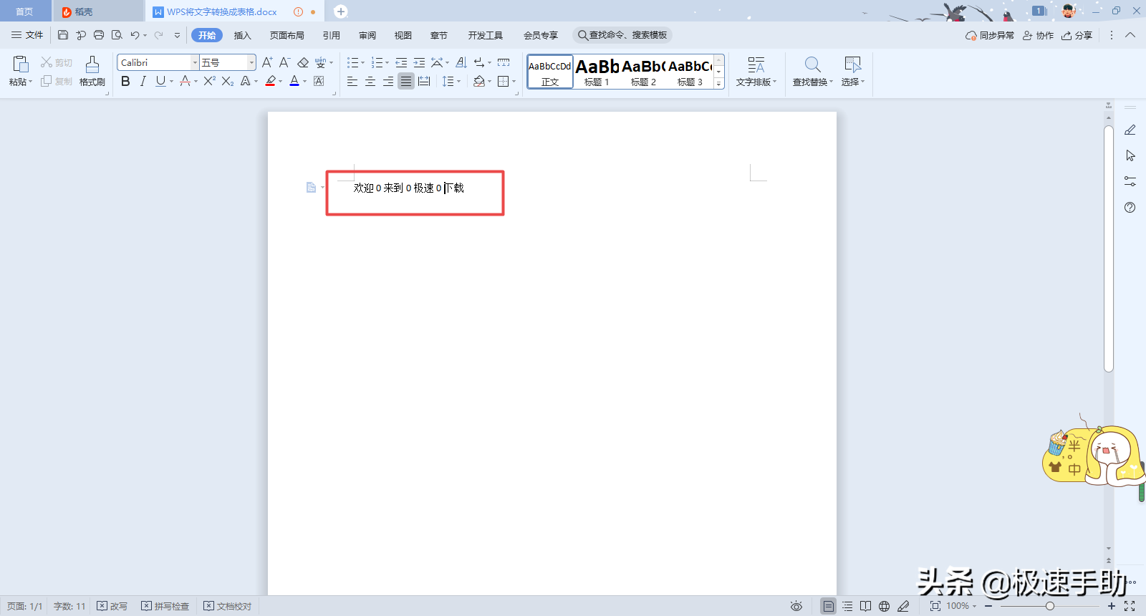Screen dimensions: 1146x616
Task: Click the sort (A-Z) icon
Action: (461, 62)
